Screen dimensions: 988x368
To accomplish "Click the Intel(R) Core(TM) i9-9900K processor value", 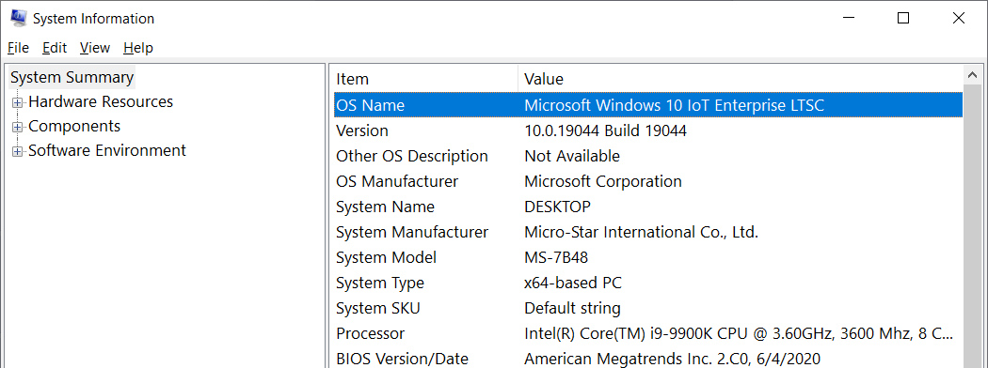I will (739, 333).
